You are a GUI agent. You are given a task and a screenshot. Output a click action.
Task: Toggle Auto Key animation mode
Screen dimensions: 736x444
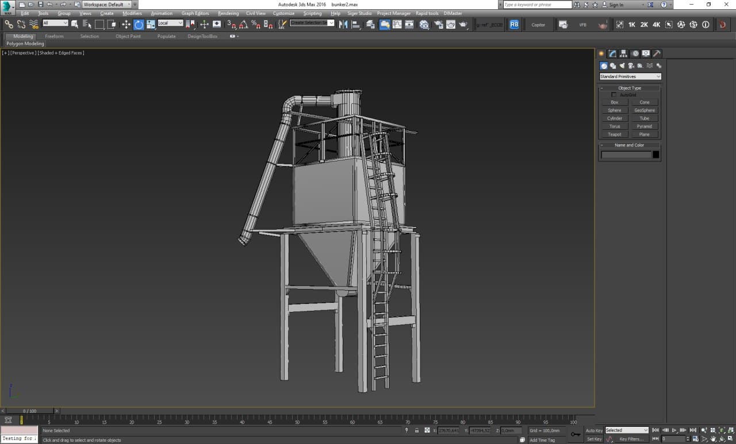coord(593,430)
